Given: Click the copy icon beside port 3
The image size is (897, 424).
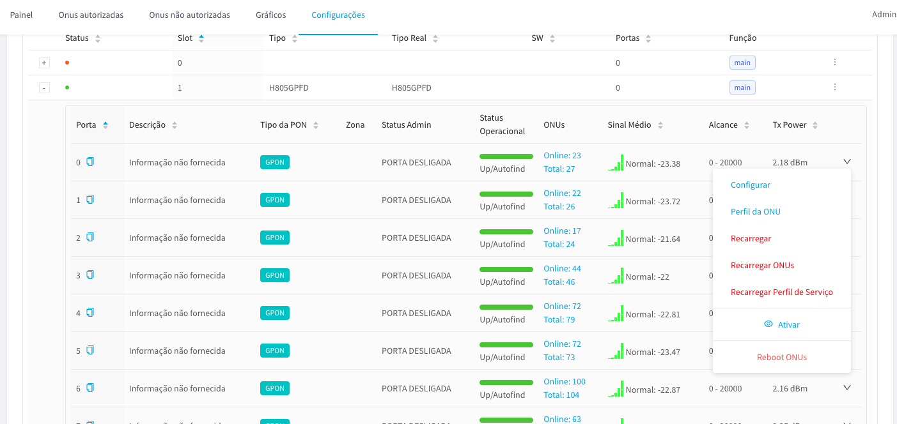Looking at the screenshot, I should [90, 275].
